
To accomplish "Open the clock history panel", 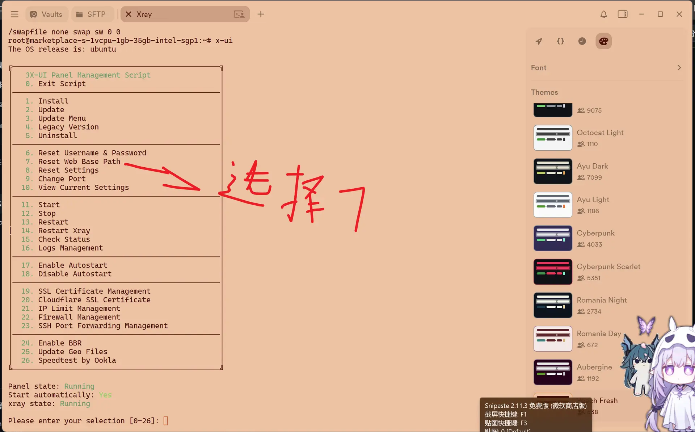I will [x=582, y=41].
